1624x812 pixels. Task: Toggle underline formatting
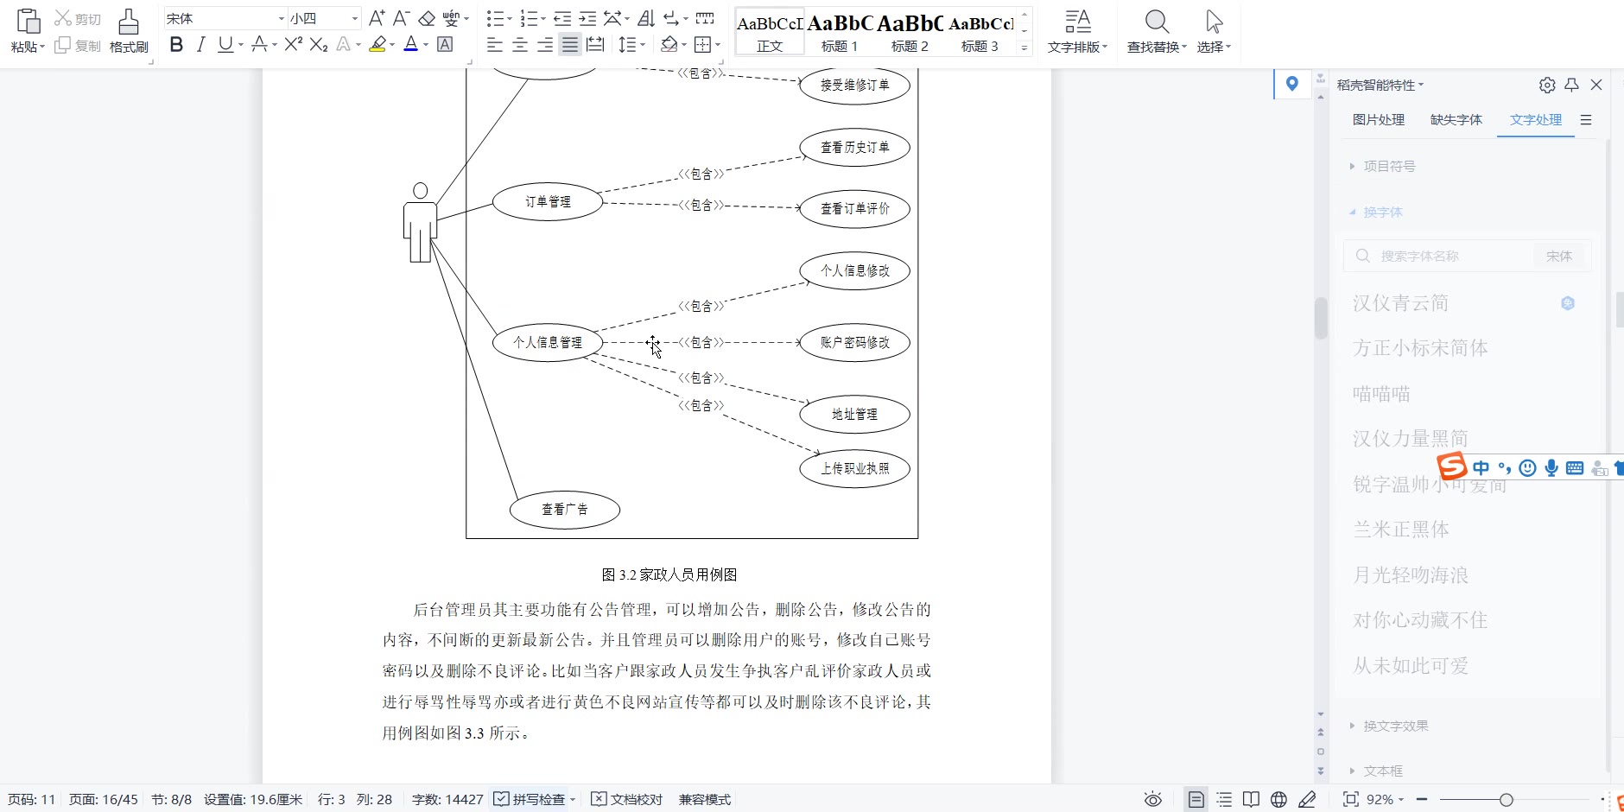pos(225,45)
